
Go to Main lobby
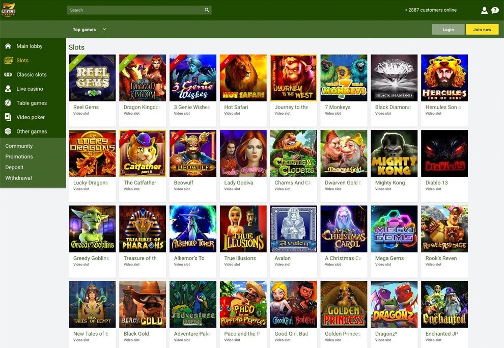click(x=30, y=46)
